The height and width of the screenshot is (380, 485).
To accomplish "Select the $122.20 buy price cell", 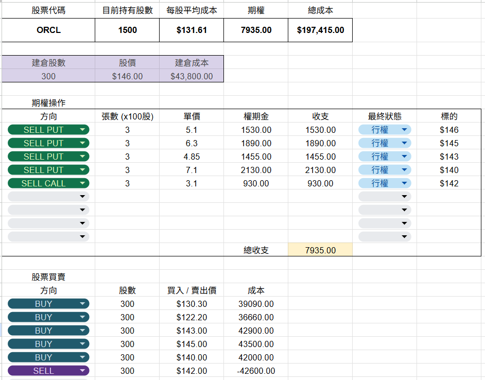I will coord(192,317).
